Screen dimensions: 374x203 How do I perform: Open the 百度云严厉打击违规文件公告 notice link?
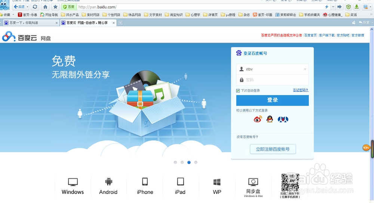282,35
